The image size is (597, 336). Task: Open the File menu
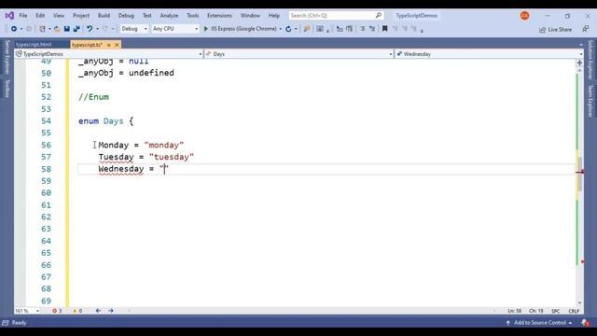pos(23,16)
